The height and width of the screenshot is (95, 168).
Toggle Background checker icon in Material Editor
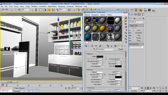coord(126,24)
